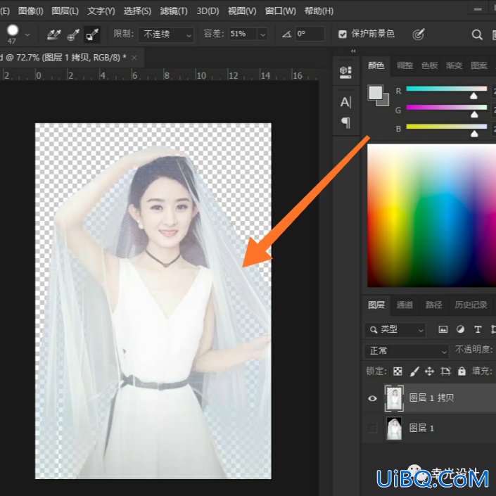Select the background swatch sampling icon

click(x=92, y=34)
